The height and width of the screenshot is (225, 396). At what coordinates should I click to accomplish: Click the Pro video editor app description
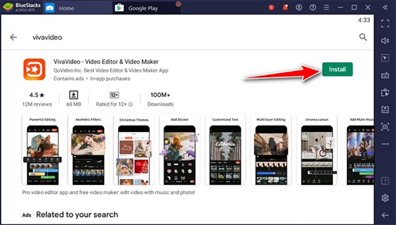point(109,192)
